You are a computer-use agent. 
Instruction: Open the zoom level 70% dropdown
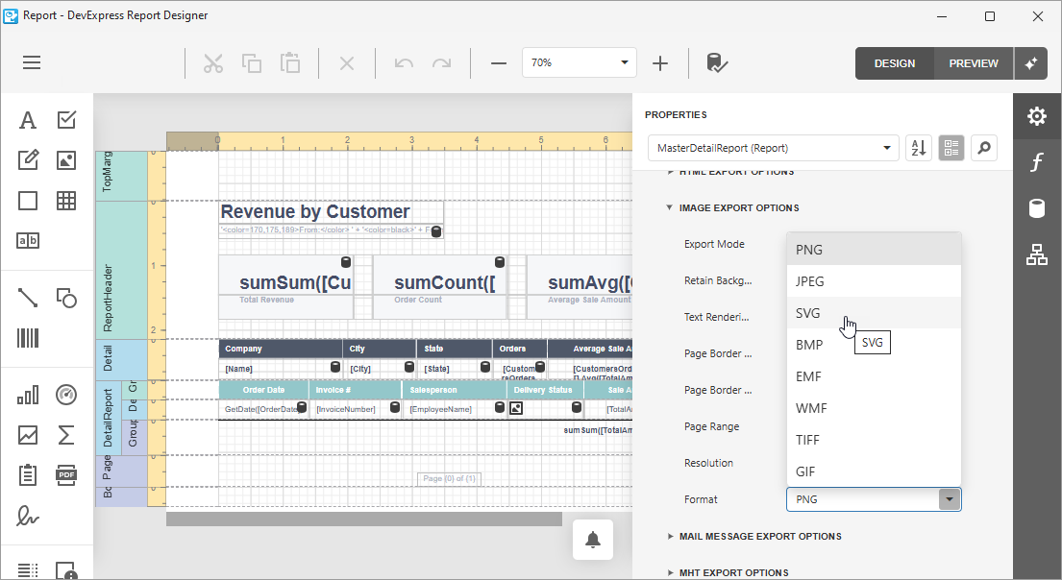pos(580,63)
